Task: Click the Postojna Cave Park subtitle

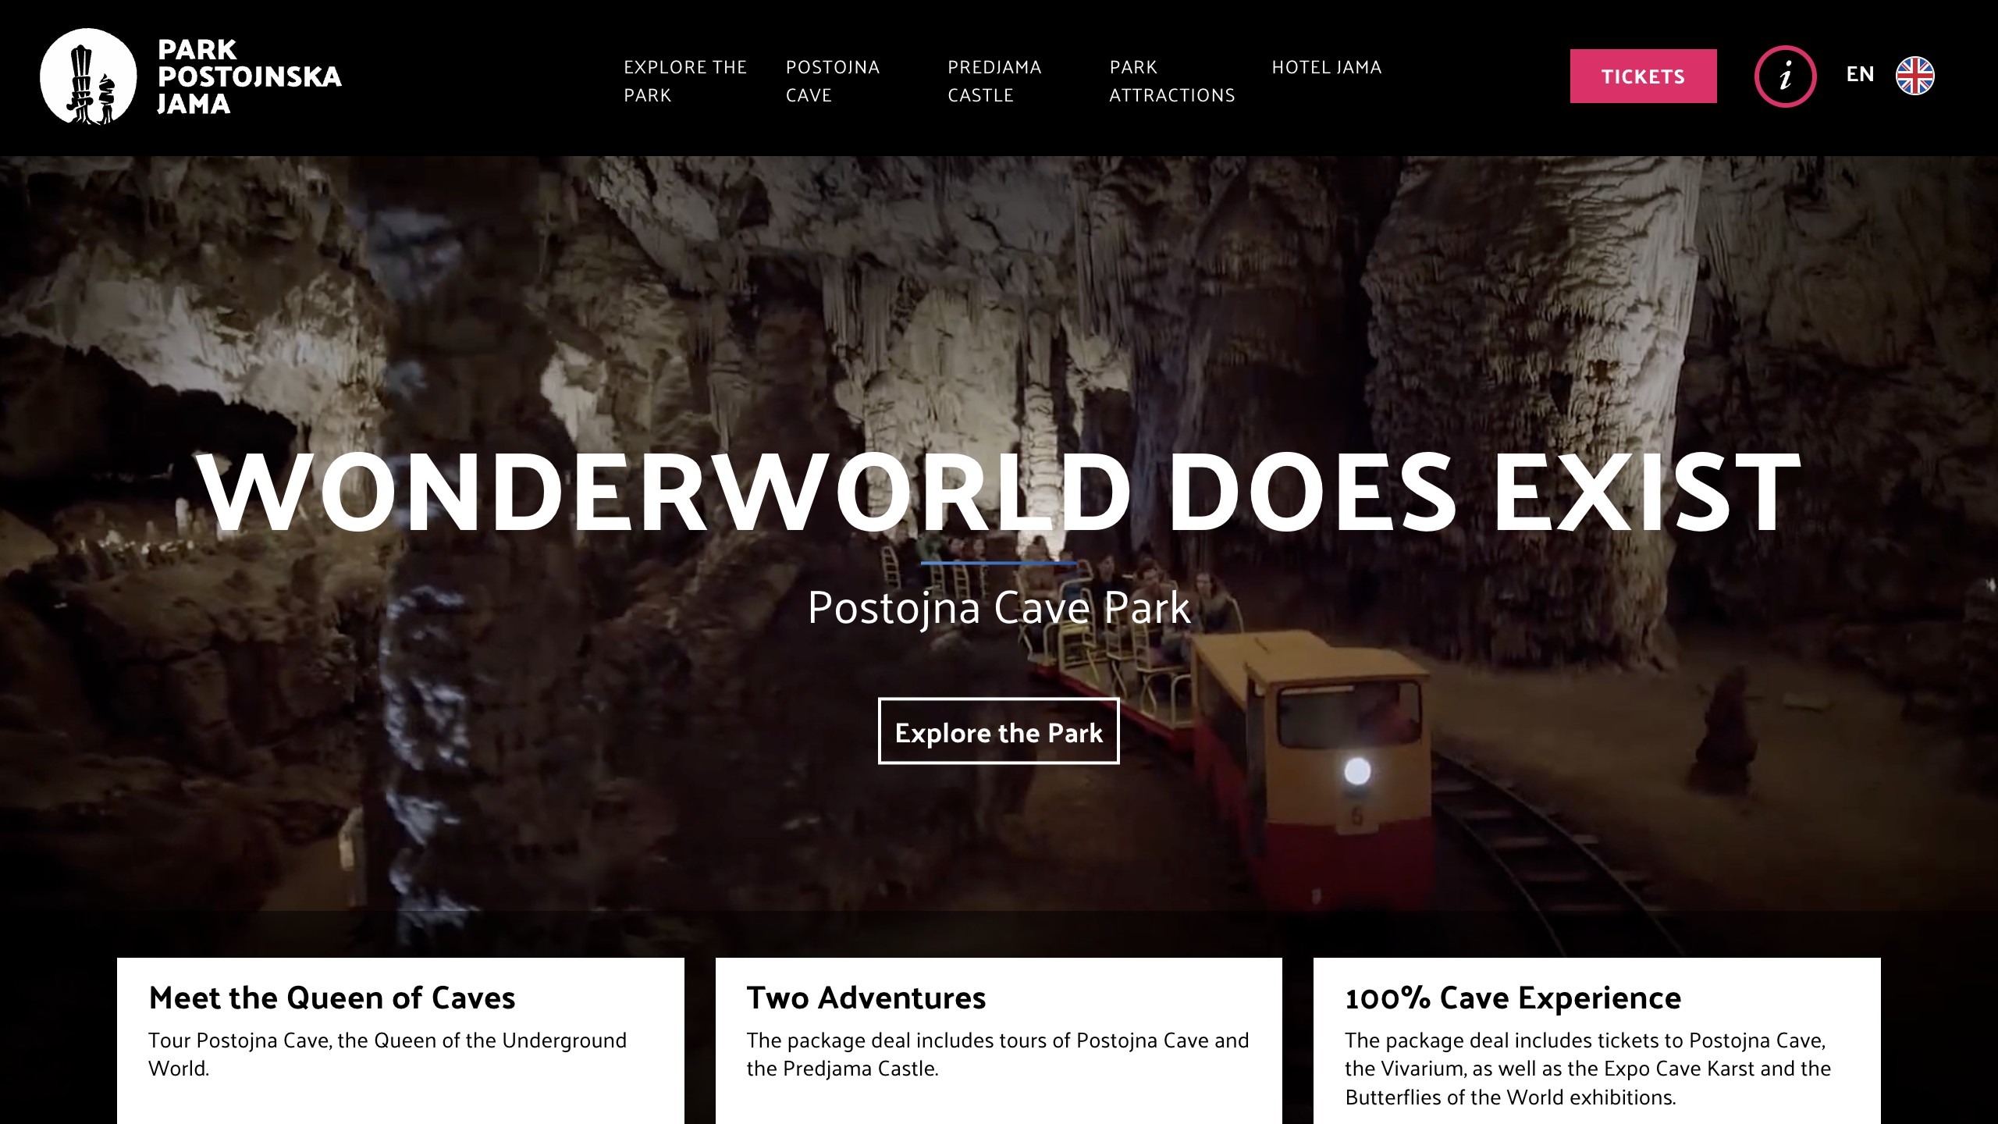Action: tap(999, 607)
